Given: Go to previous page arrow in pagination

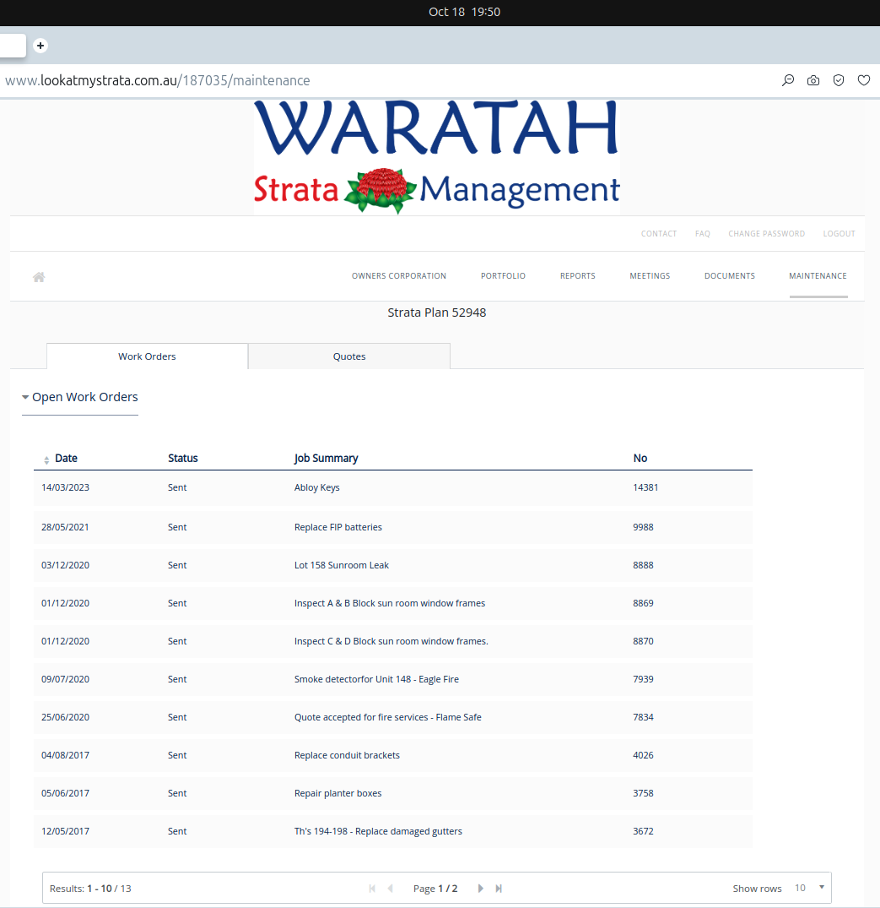Looking at the screenshot, I should (x=391, y=889).
